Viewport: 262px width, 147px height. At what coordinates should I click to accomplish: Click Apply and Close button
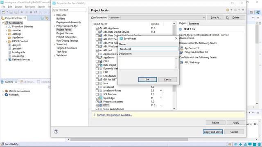pyautogui.click(x=213, y=132)
